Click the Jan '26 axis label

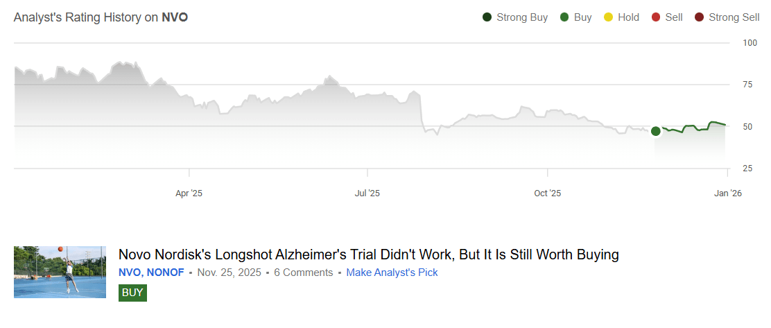726,193
